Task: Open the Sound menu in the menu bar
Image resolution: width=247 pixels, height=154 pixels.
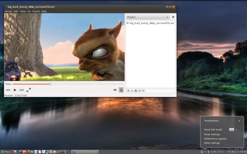Action: 36,11
